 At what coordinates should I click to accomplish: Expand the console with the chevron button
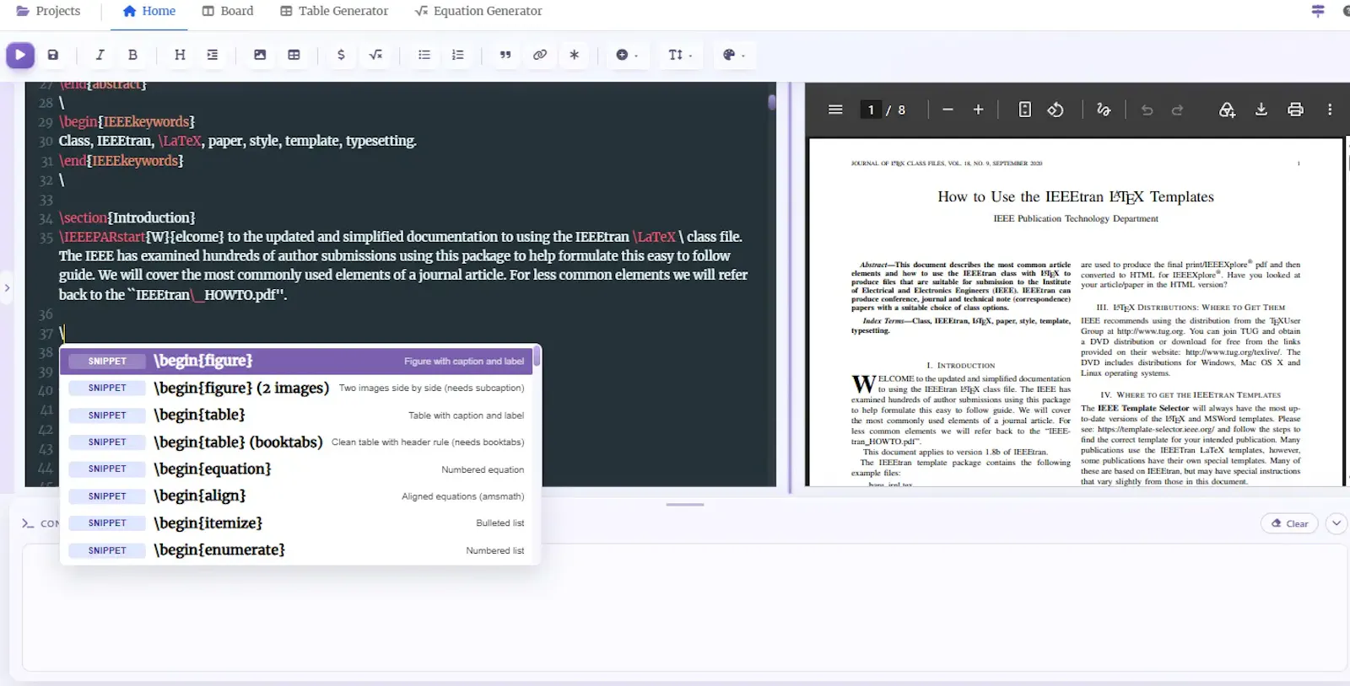(1336, 523)
